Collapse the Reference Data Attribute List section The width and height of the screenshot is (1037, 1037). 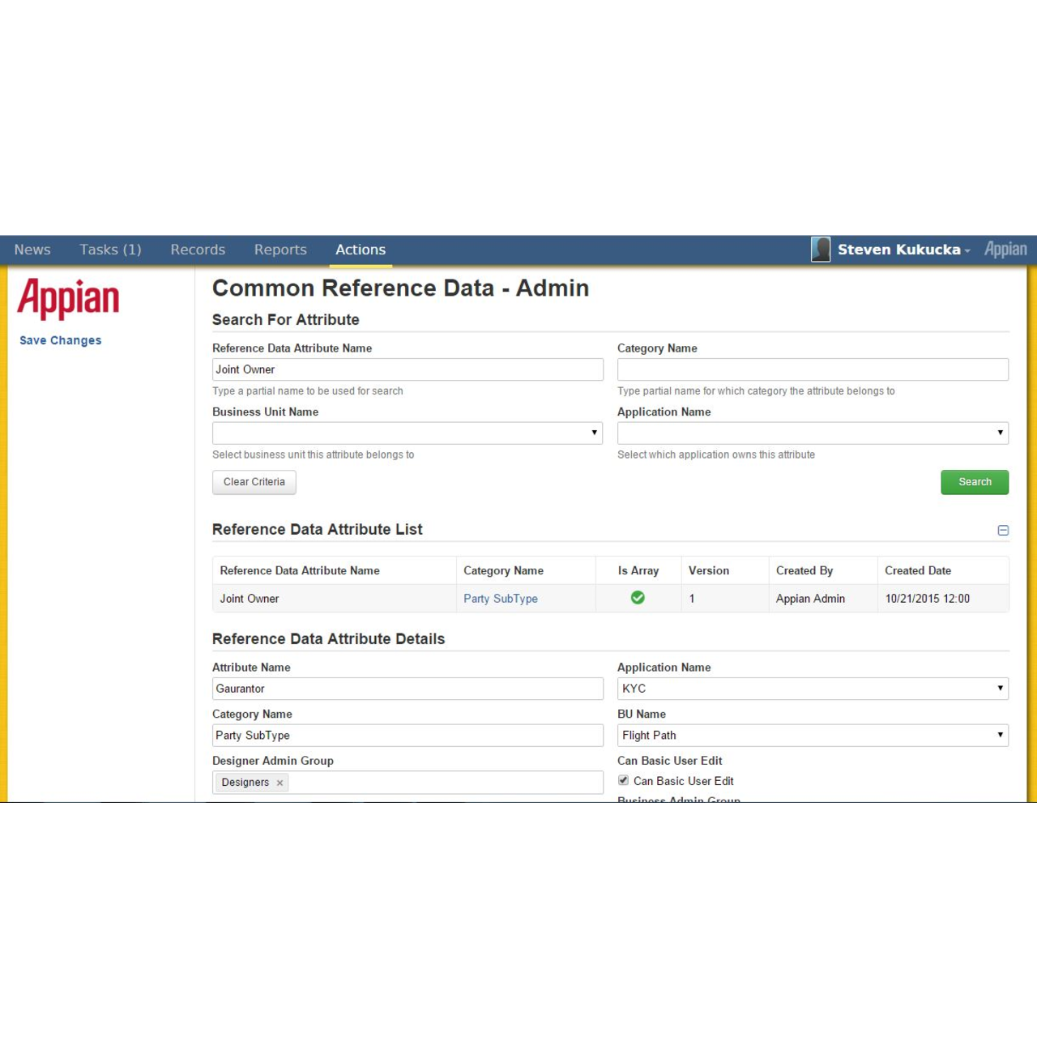pyautogui.click(x=1003, y=530)
